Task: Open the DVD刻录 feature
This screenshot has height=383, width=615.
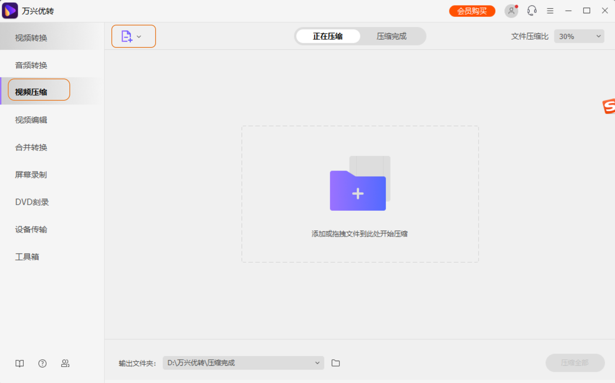Action: 31,202
